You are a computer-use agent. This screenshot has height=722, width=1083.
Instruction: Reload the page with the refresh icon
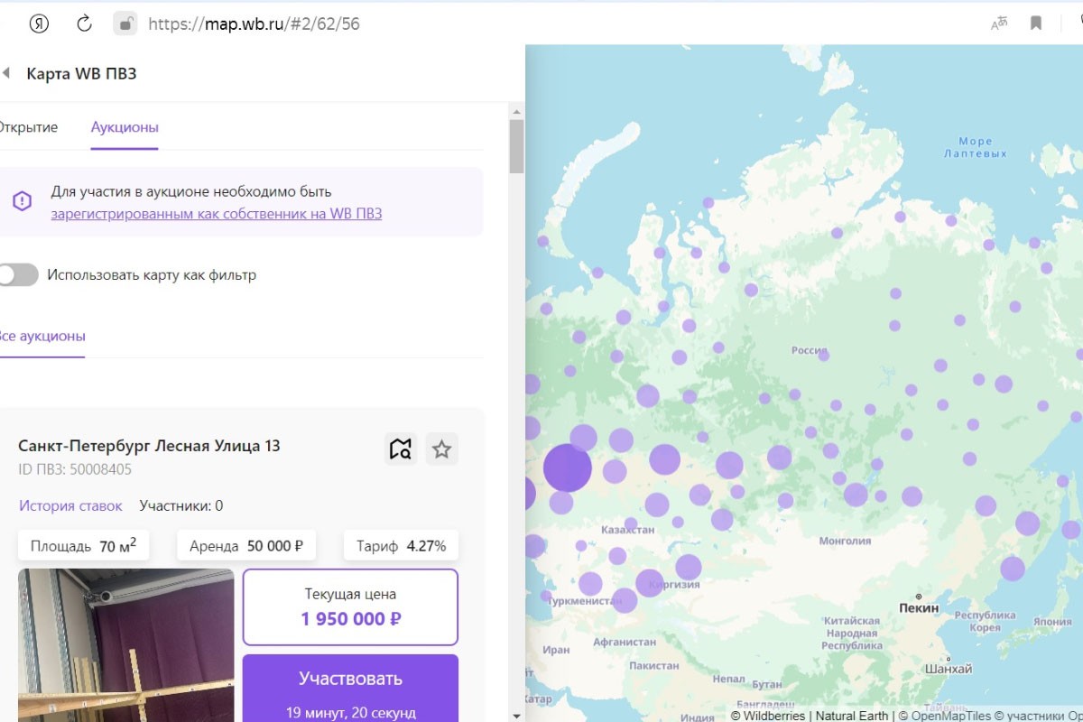84,23
